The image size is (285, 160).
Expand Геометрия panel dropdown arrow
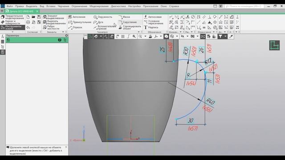tap(138, 32)
